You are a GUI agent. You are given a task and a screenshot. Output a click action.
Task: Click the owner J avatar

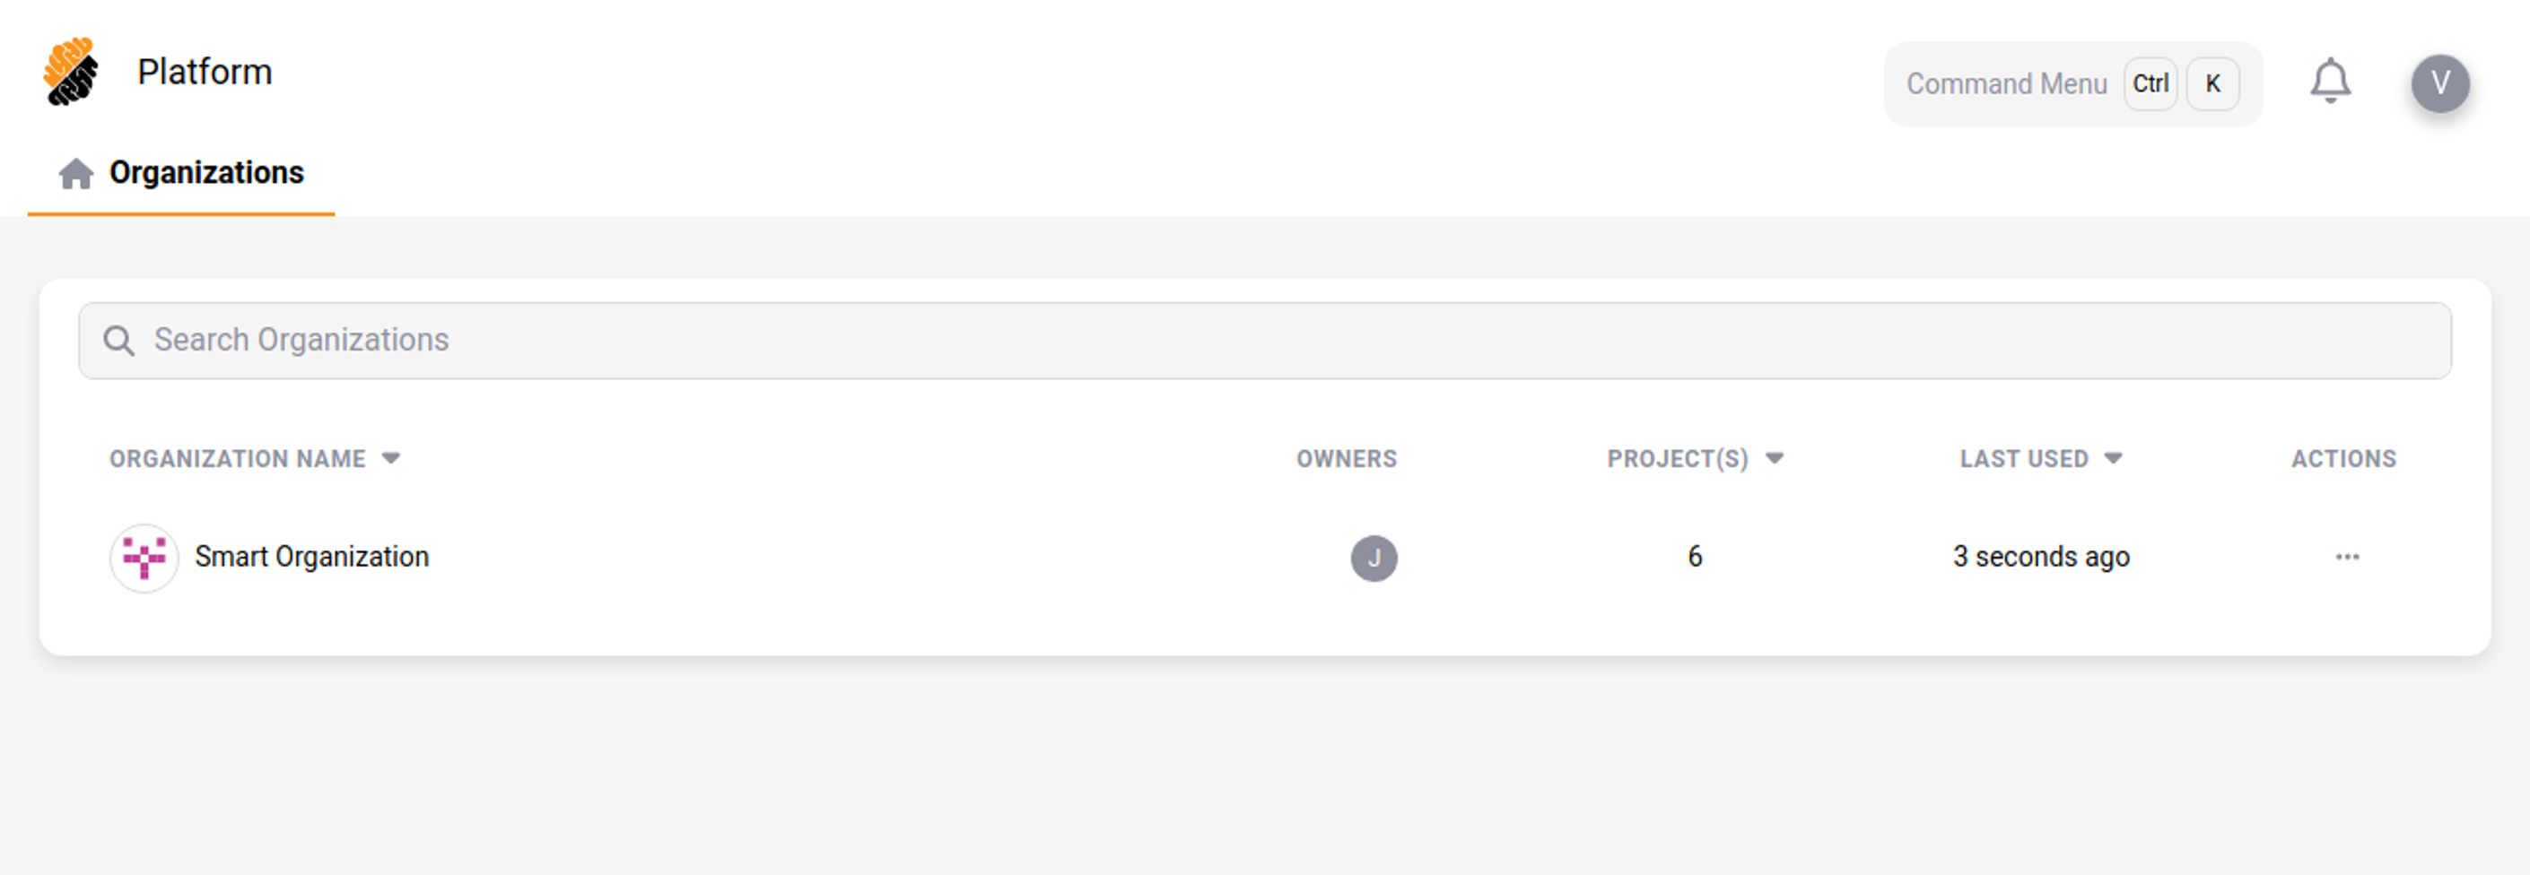point(1373,559)
